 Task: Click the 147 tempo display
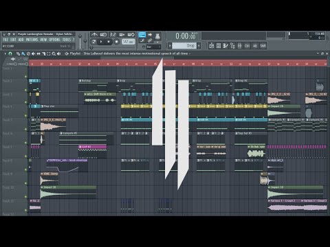128,42
